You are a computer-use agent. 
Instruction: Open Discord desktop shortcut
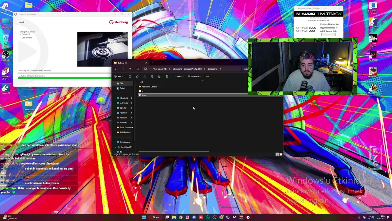(x=6, y=7)
